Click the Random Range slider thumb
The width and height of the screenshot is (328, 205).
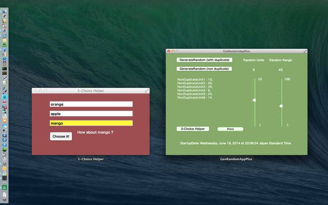click(x=281, y=106)
